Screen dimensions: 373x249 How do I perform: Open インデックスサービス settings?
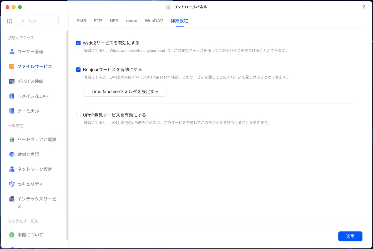point(37,203)
